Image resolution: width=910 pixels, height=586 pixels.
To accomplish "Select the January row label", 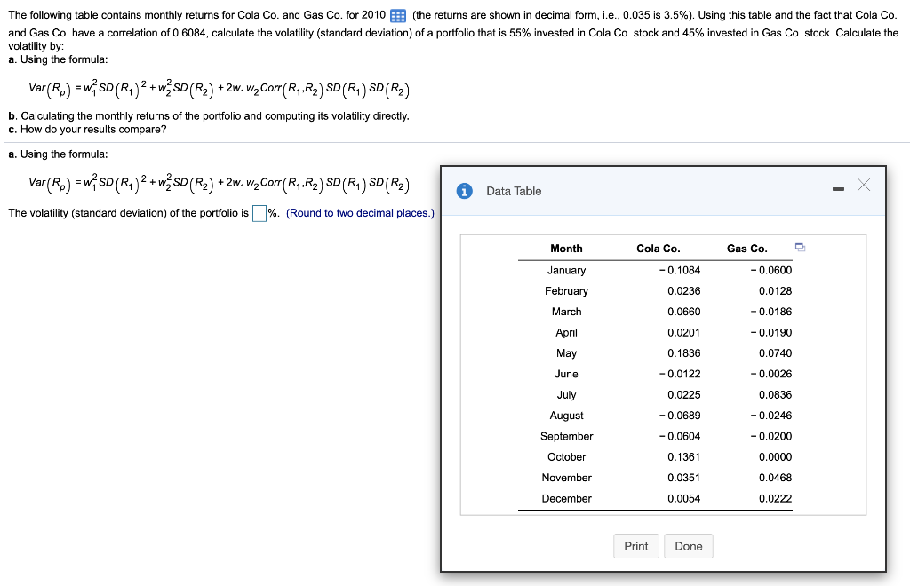I will coord(566,270).
